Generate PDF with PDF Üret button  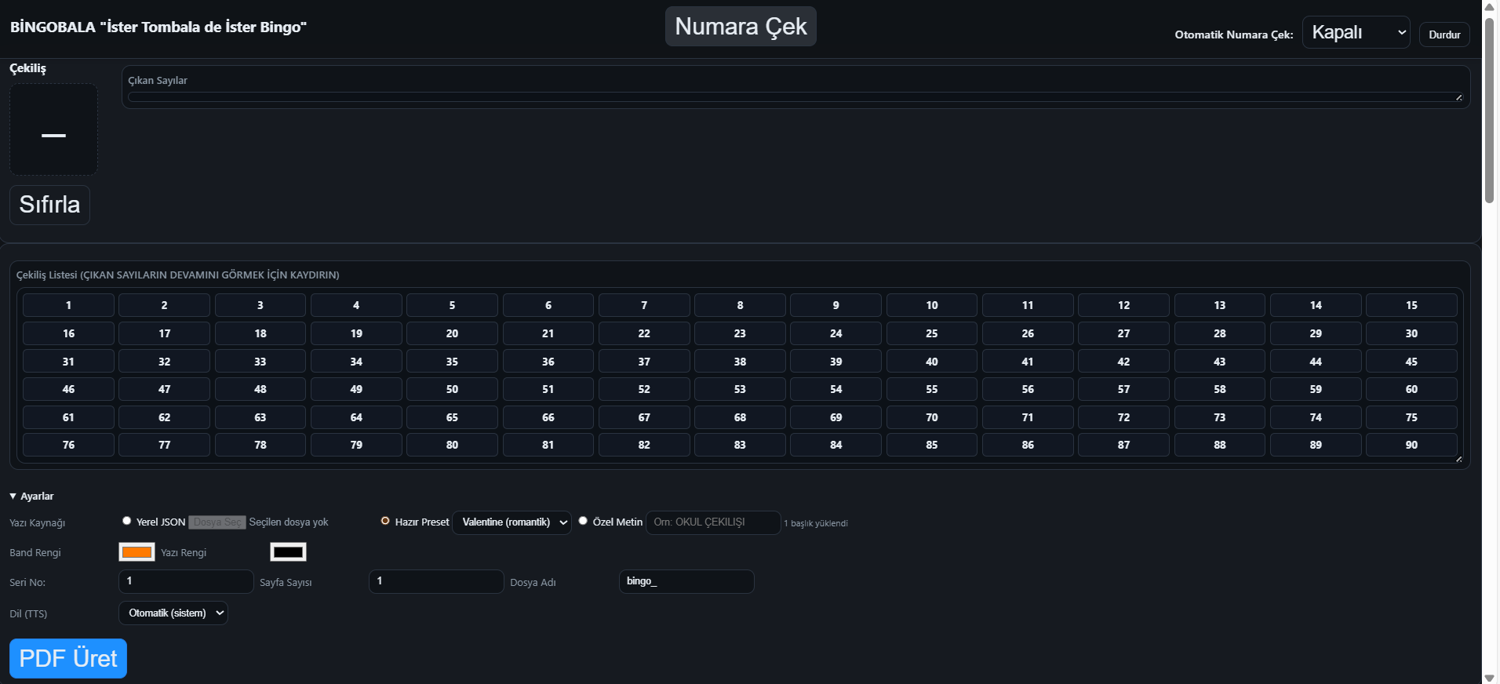point(68,658)
